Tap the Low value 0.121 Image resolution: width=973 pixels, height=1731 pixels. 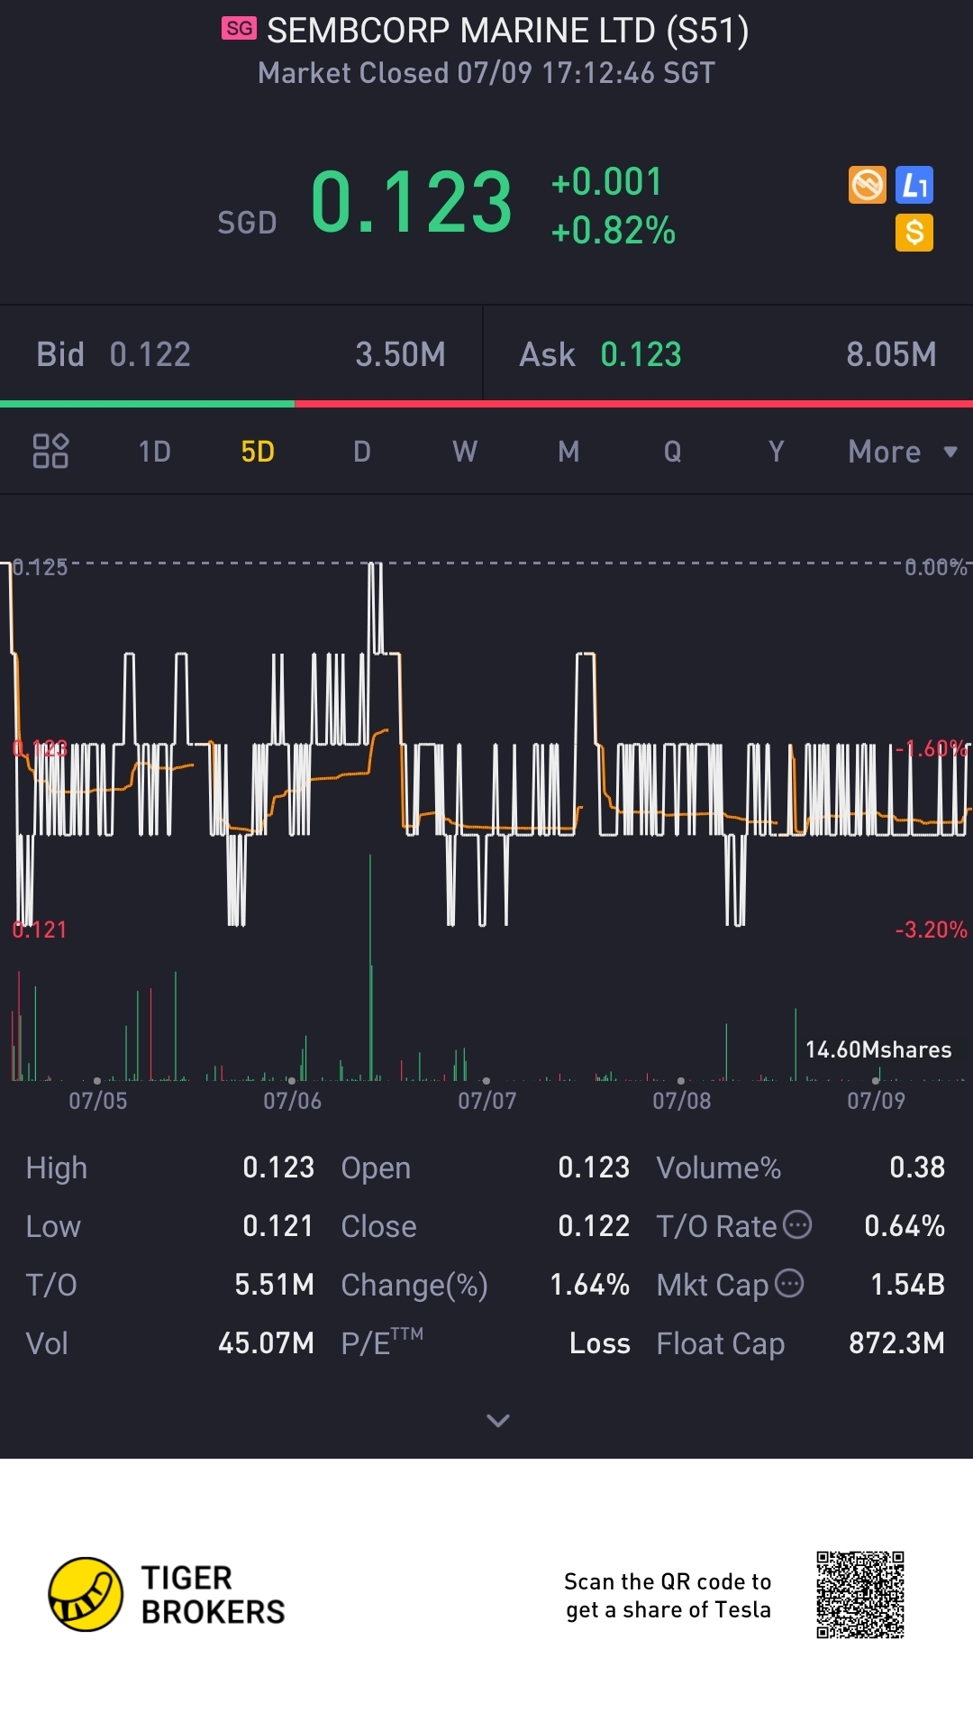click(x=278, y=1226)
